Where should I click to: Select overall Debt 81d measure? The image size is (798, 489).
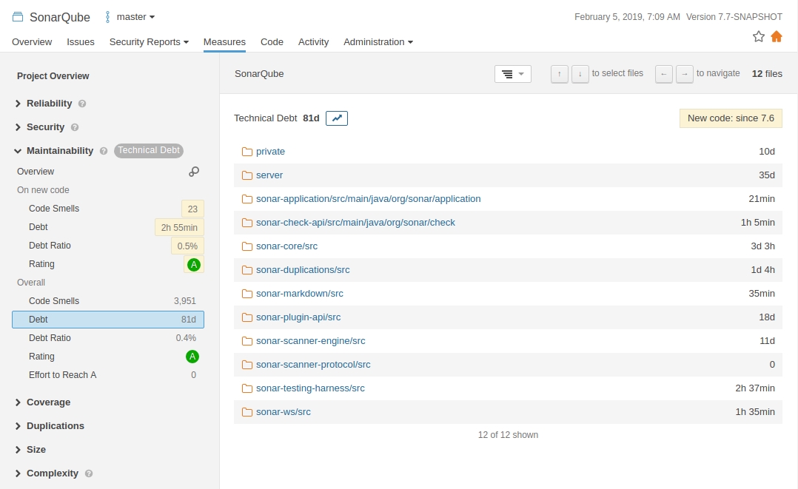click(108, 320)
